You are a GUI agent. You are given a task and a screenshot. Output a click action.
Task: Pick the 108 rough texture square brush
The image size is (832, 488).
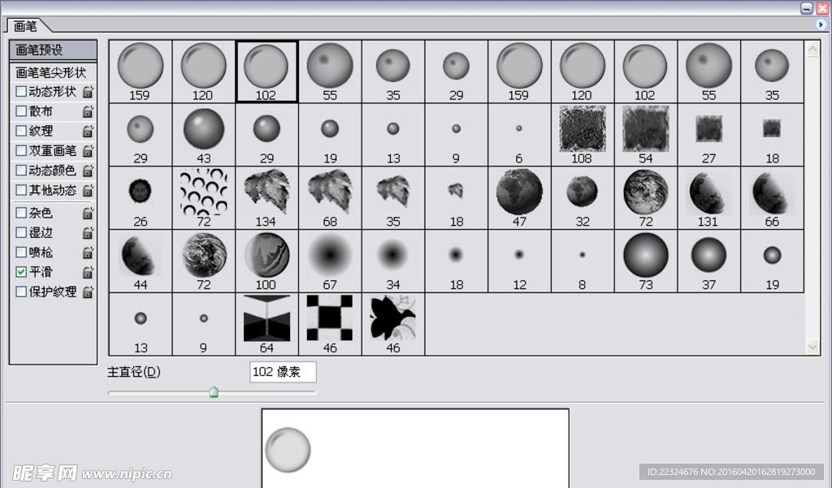pyautogui.click(x=583, y=134)
